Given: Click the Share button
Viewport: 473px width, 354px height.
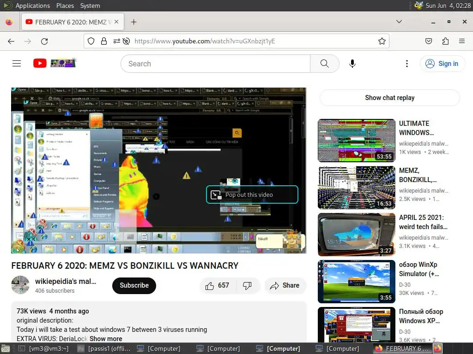Looking at the screenshot, I should [285, 285].
